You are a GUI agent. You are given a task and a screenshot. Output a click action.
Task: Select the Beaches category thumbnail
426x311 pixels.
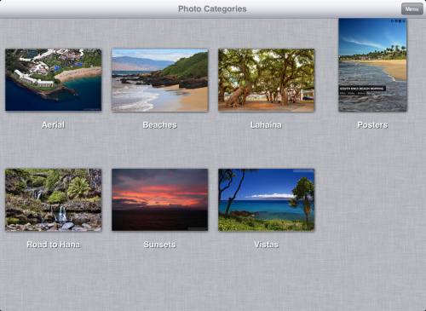point(160,80)
